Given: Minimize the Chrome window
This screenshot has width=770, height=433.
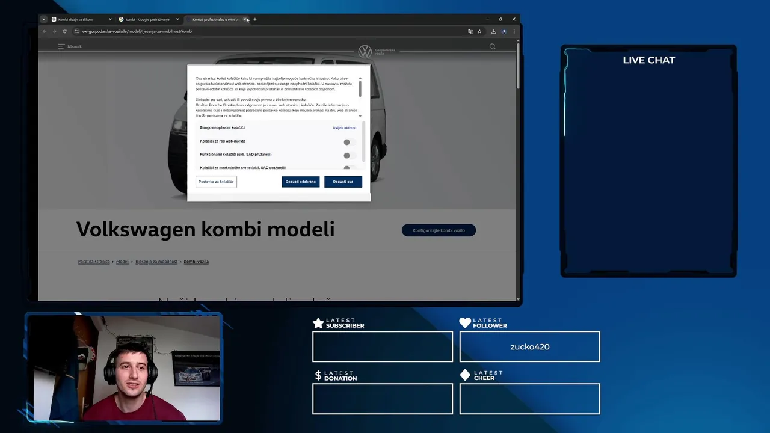Looking at the screenshot, I should point(487,19).
